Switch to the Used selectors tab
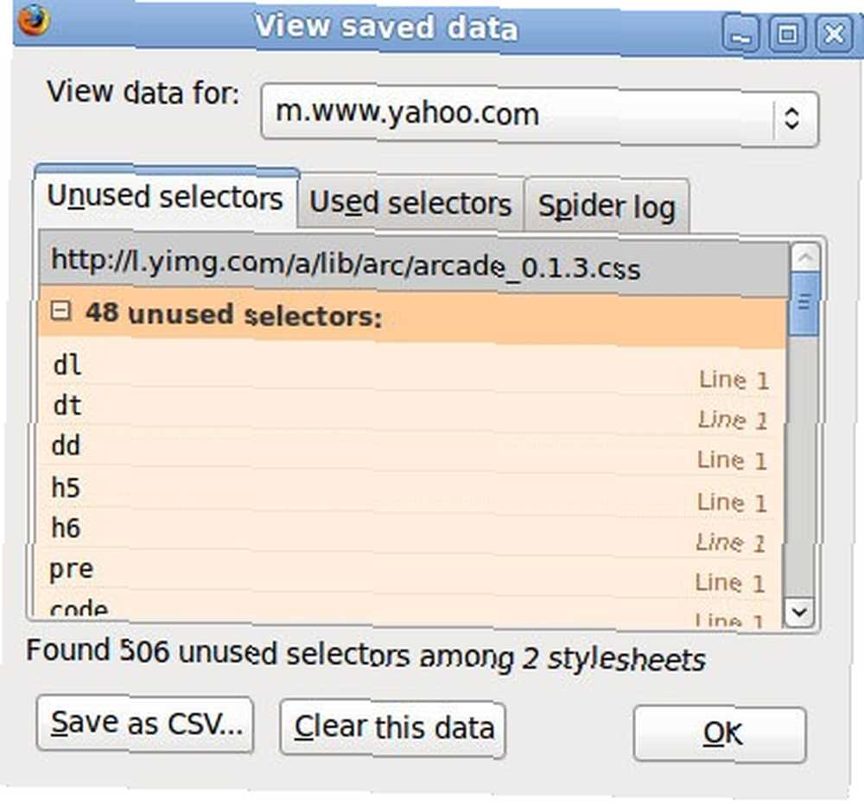This screenshot has height=804, width=864. point(410,203)
